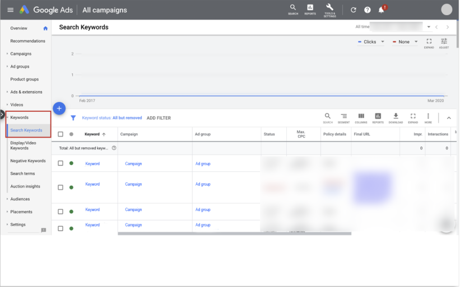The image size is (460, 287).
Task: Expand Ads & extensions section
Action: (7, 92)
